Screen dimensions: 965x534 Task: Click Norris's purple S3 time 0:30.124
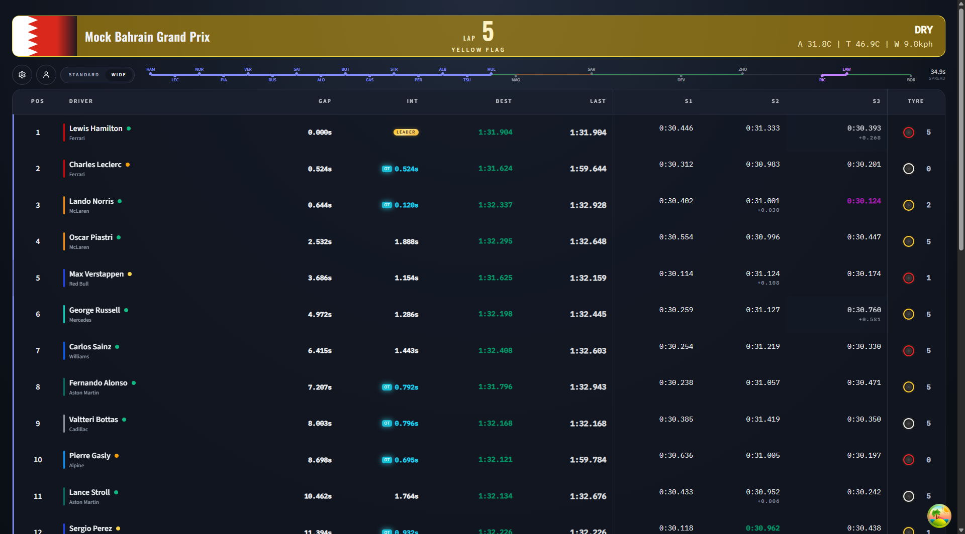pyautogui.click(x=864, y=201)
